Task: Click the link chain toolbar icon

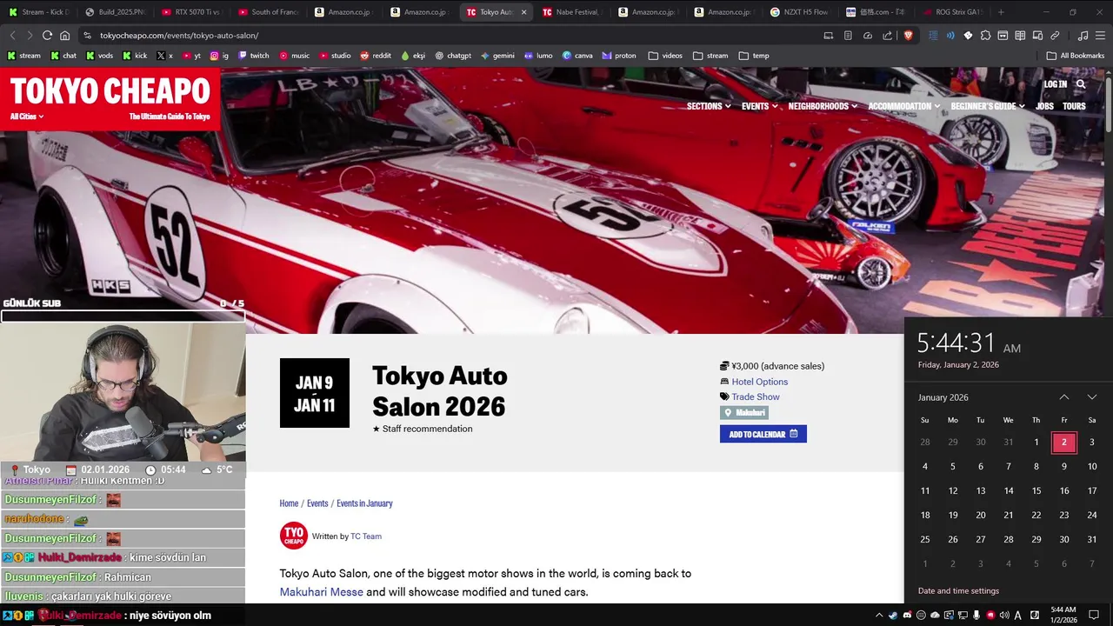Action: 1055,36
